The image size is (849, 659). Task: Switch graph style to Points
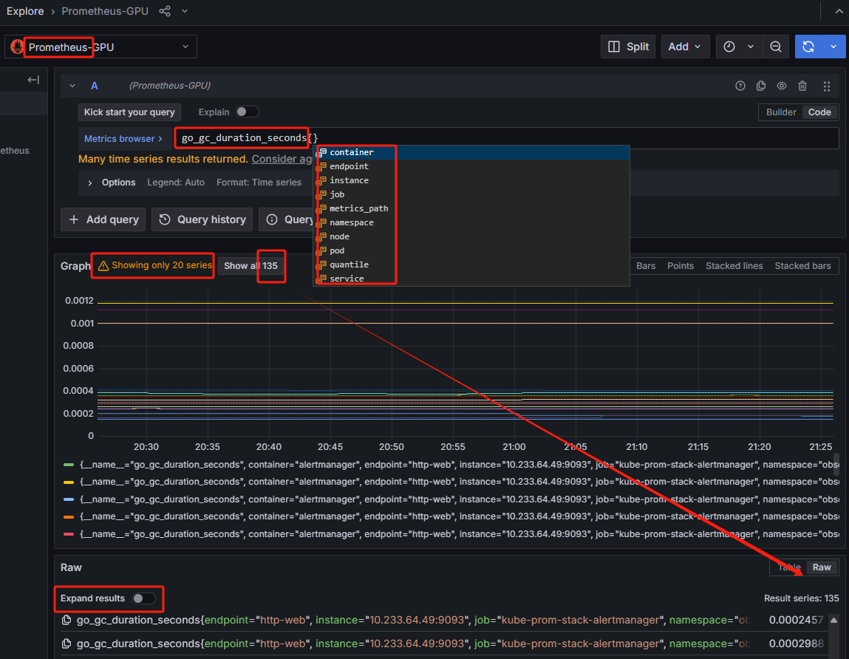coord(680,266)
